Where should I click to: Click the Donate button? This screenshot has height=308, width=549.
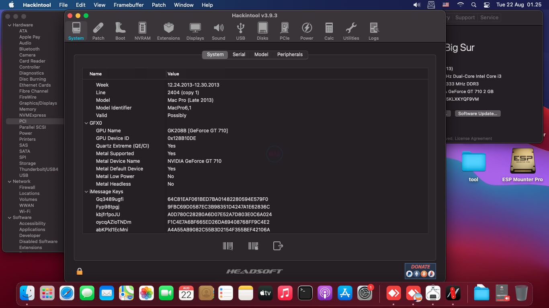(x=420, y=271)
